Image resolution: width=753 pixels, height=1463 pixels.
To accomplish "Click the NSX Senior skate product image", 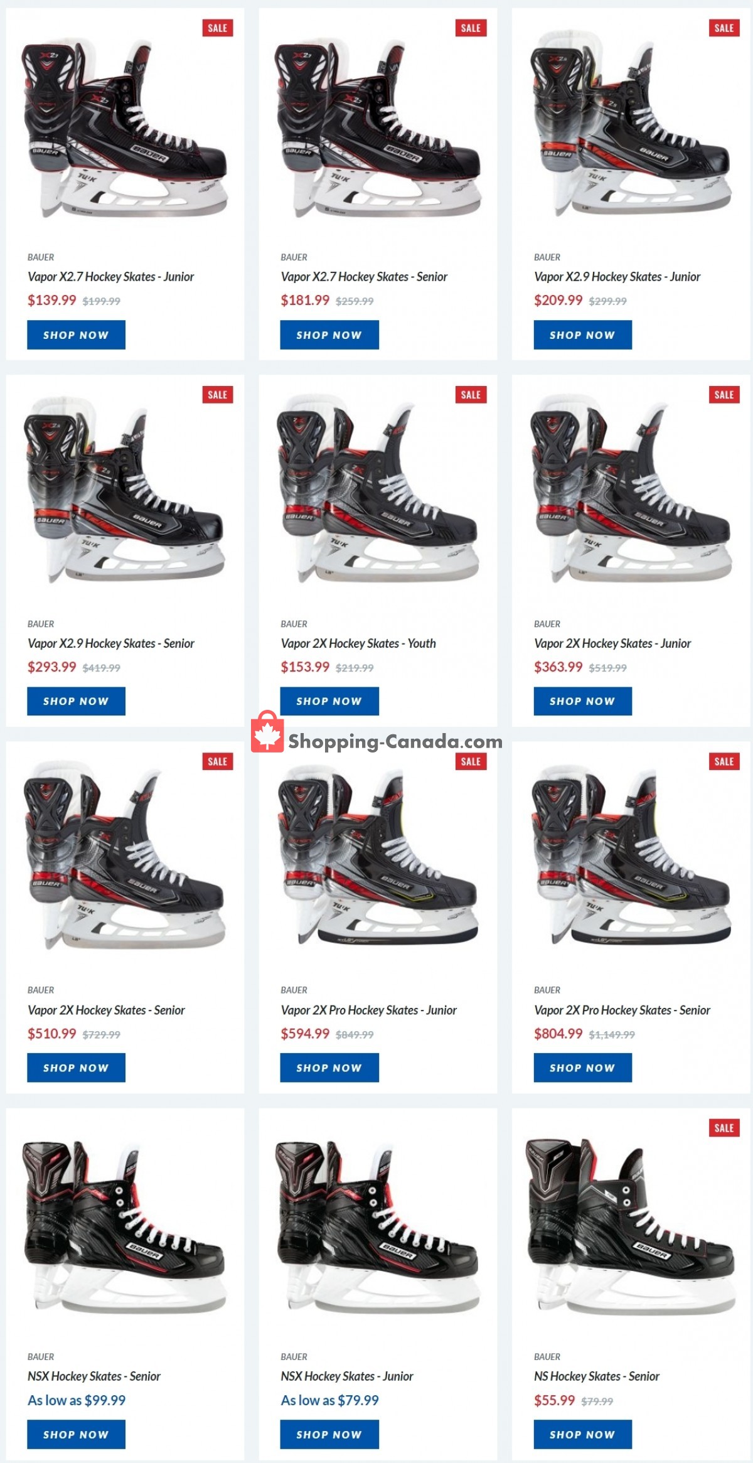I will pos(124,1226).
